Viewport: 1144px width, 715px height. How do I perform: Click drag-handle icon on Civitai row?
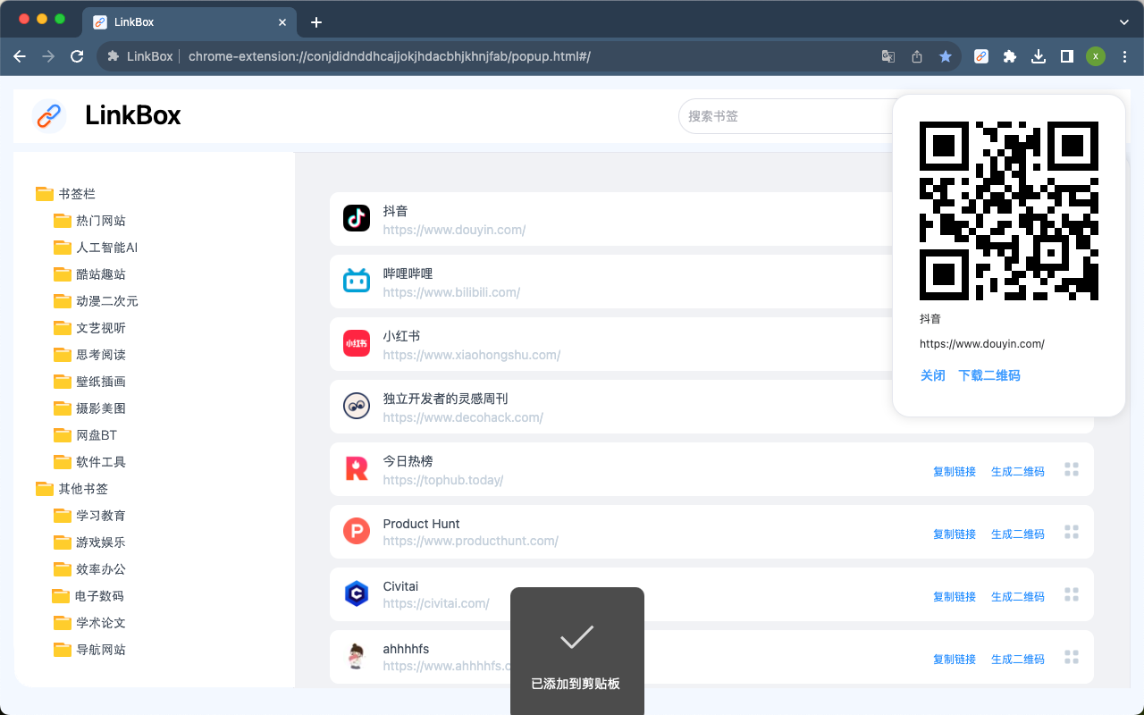(x=1072, y=594)
